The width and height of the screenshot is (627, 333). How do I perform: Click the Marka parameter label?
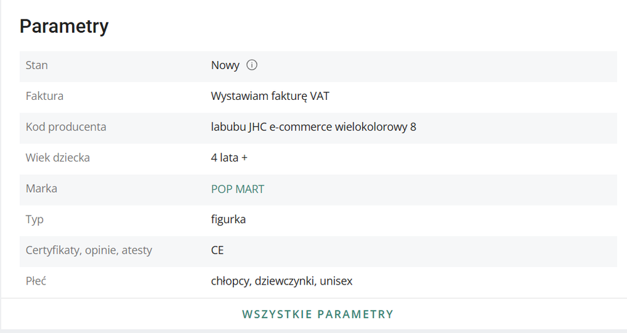click(41, 188)
